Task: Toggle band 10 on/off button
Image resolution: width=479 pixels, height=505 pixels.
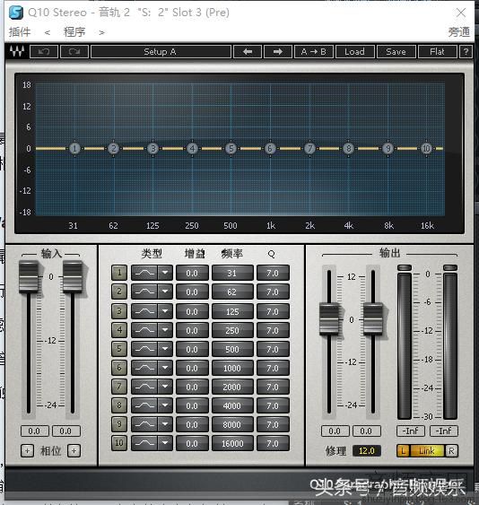Action: click(119, 443)
